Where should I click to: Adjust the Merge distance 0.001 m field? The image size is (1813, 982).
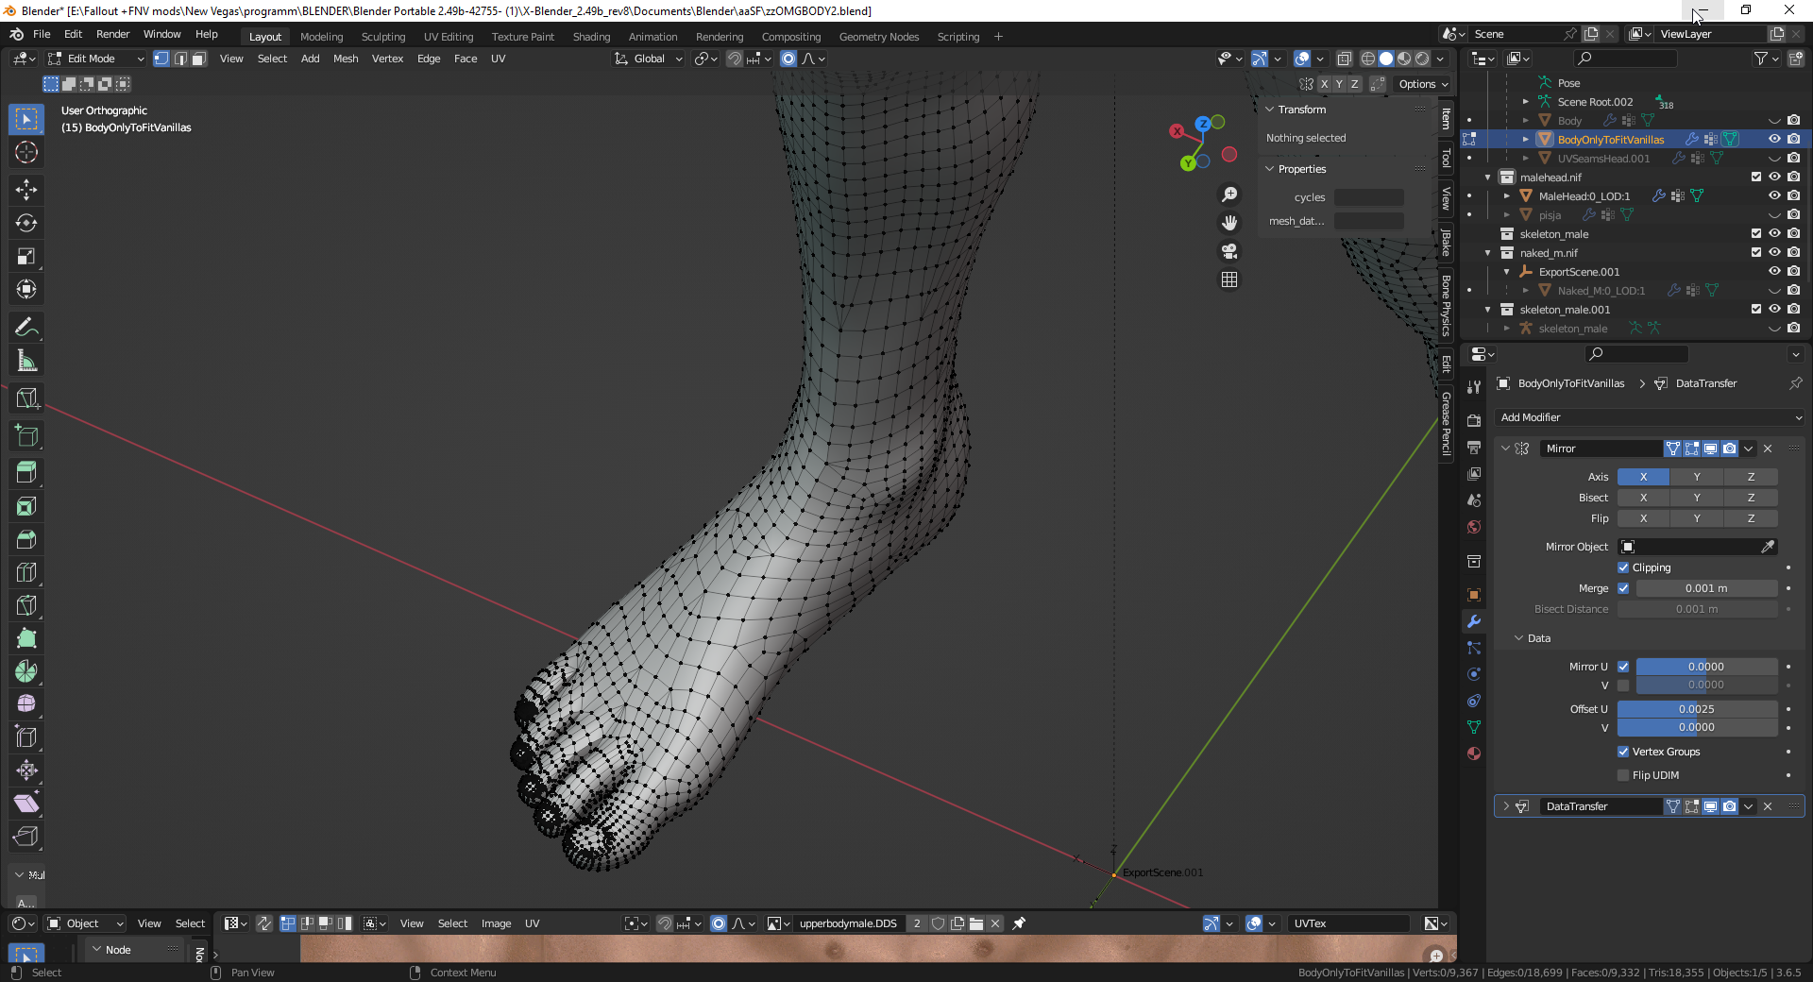pyautogui.click(x=1707, y=588)
